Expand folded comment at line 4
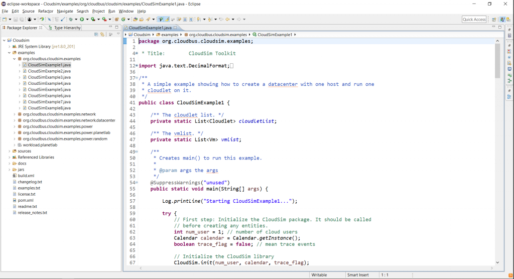Screen dimensions: 514x279 coord(137,53)
